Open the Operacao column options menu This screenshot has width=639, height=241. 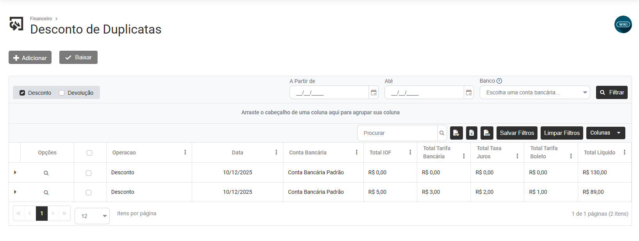coord(185,152)
